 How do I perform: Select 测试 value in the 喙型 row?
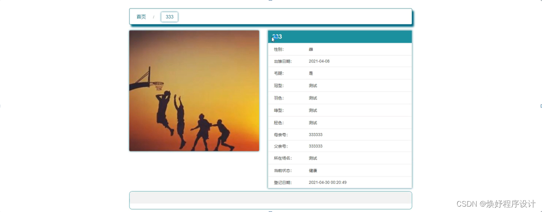[x=313, y=110]
